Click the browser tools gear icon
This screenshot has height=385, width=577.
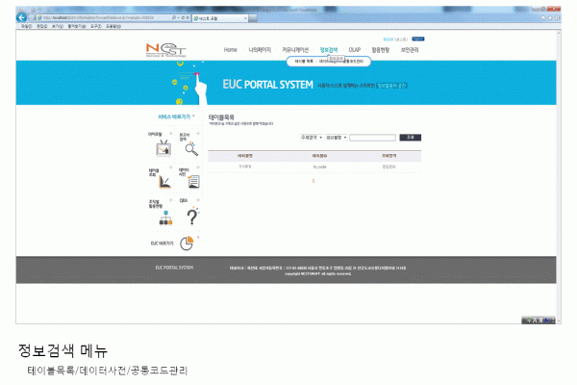pyautogui.click(x=558, y=17)
